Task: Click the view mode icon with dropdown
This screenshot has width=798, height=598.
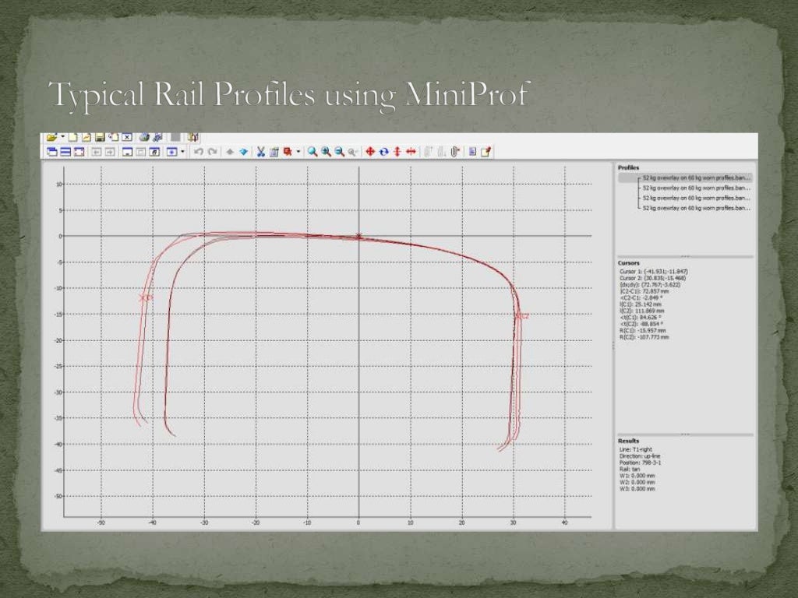Action: (171, 152)
